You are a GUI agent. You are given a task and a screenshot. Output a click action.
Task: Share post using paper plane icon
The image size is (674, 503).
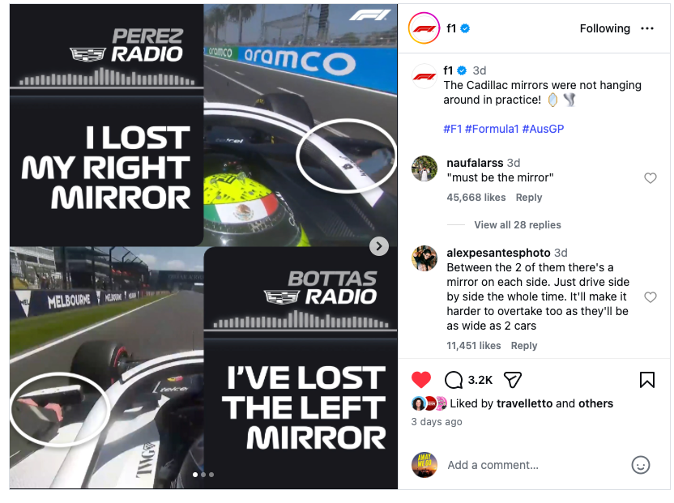[x=512, y=380]
